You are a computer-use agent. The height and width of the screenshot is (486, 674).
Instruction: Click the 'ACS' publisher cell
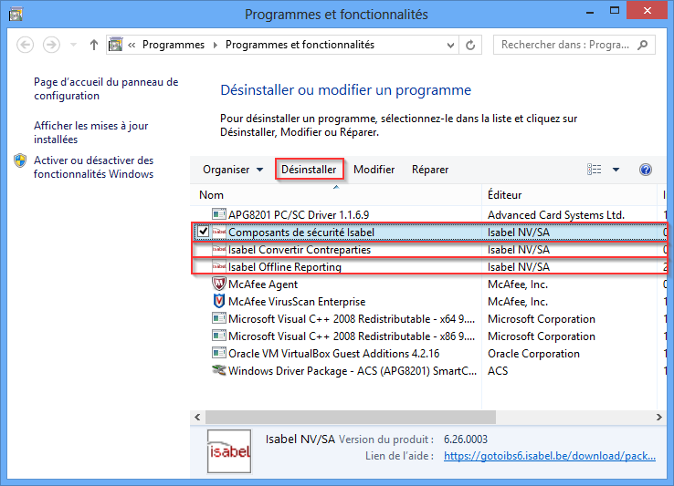[498, 371]
